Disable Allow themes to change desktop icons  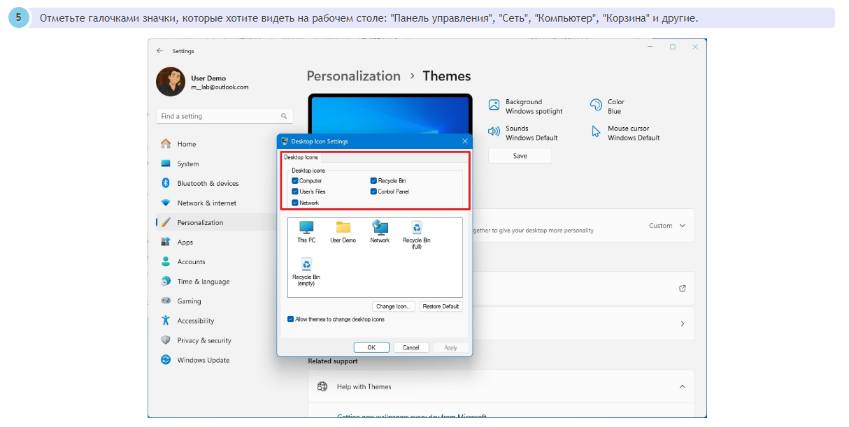291,319
